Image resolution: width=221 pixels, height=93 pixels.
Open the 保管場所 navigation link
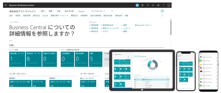(x=84, y=16)
